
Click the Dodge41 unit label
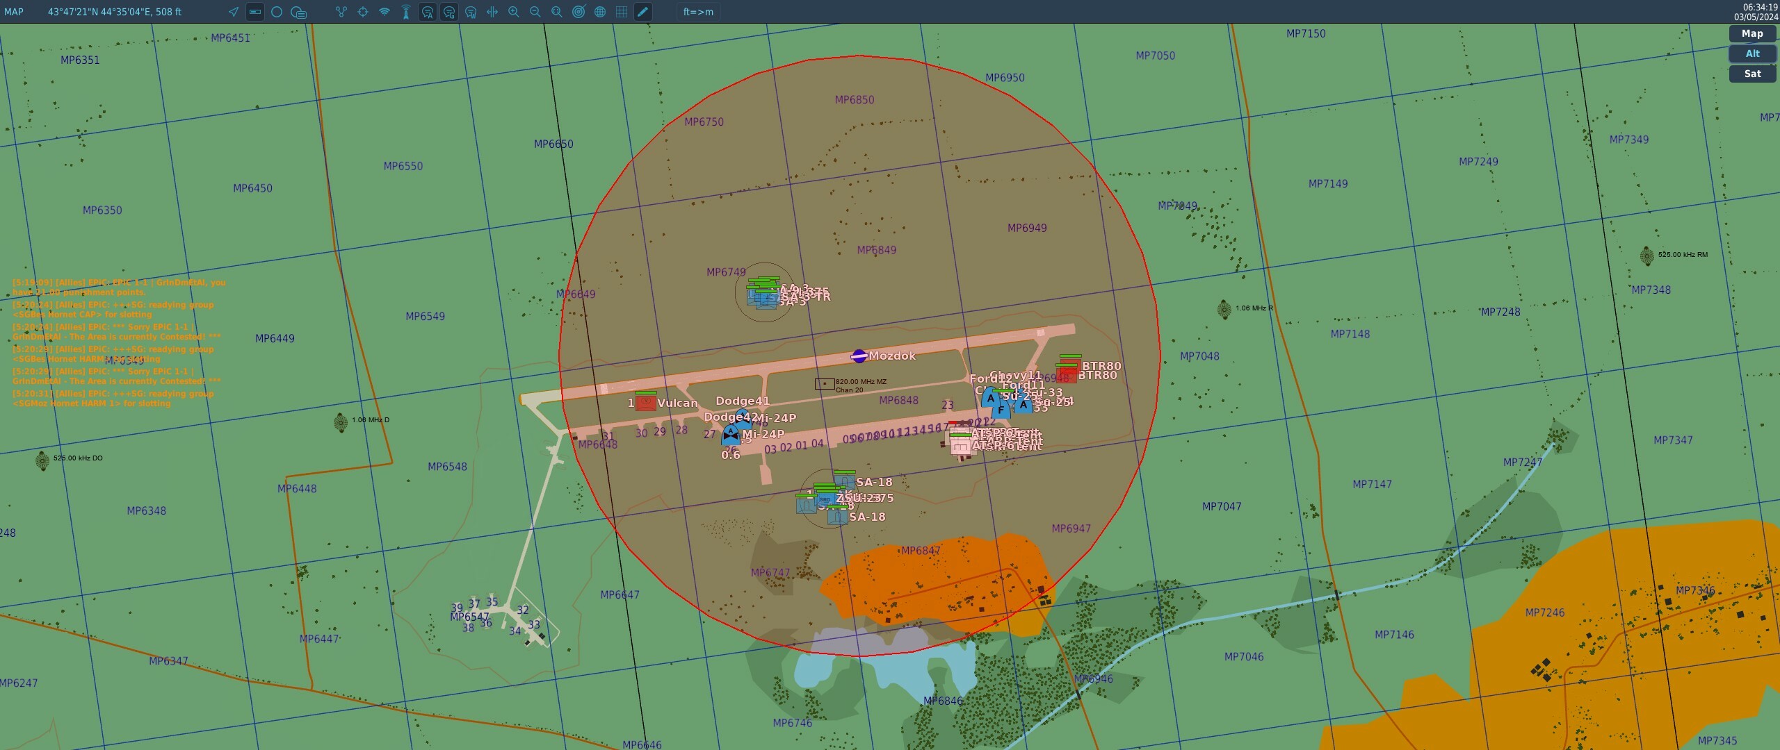click(x=743, y=401)
